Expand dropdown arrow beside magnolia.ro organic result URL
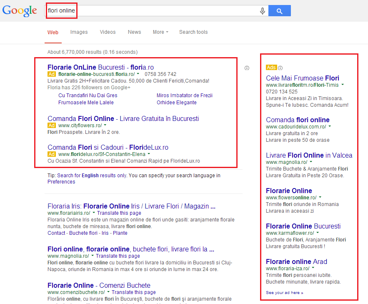Viewport: 368px width, 304px height. (x=93, y=255)
